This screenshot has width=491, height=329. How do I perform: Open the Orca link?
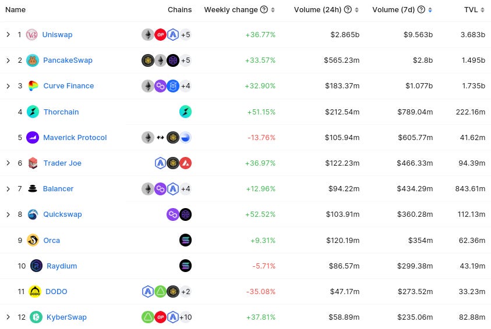(52, 240)
